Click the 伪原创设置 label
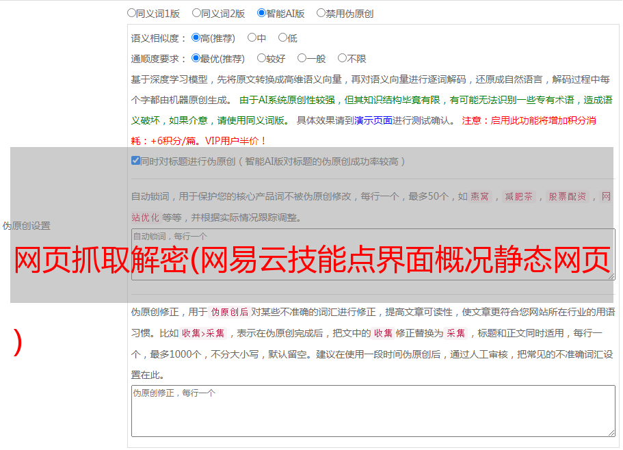Screen dimensions: 623x450 click(26, 226)
